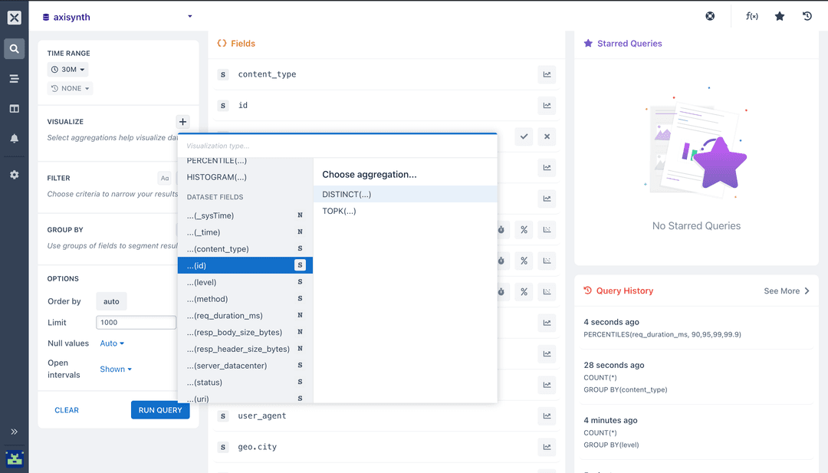
Task: Open the 30M time range dropdown
Action: (67, 68)
